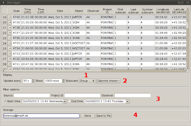Sort by the Latitude DD:MM:SS column header

click(x=179, y=11)
